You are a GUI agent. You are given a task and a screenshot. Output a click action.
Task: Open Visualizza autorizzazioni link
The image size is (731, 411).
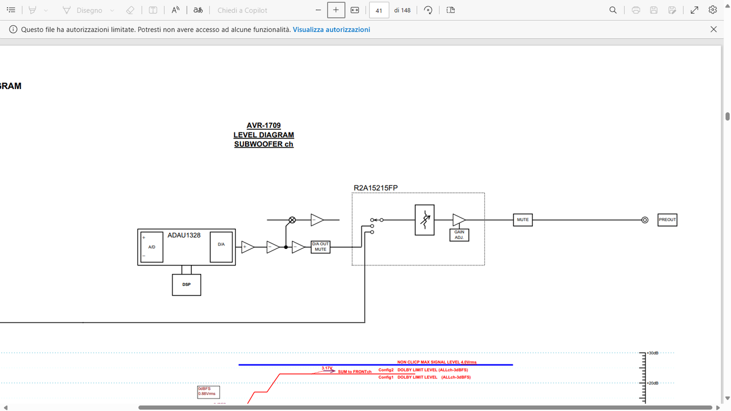pos(331,30)
